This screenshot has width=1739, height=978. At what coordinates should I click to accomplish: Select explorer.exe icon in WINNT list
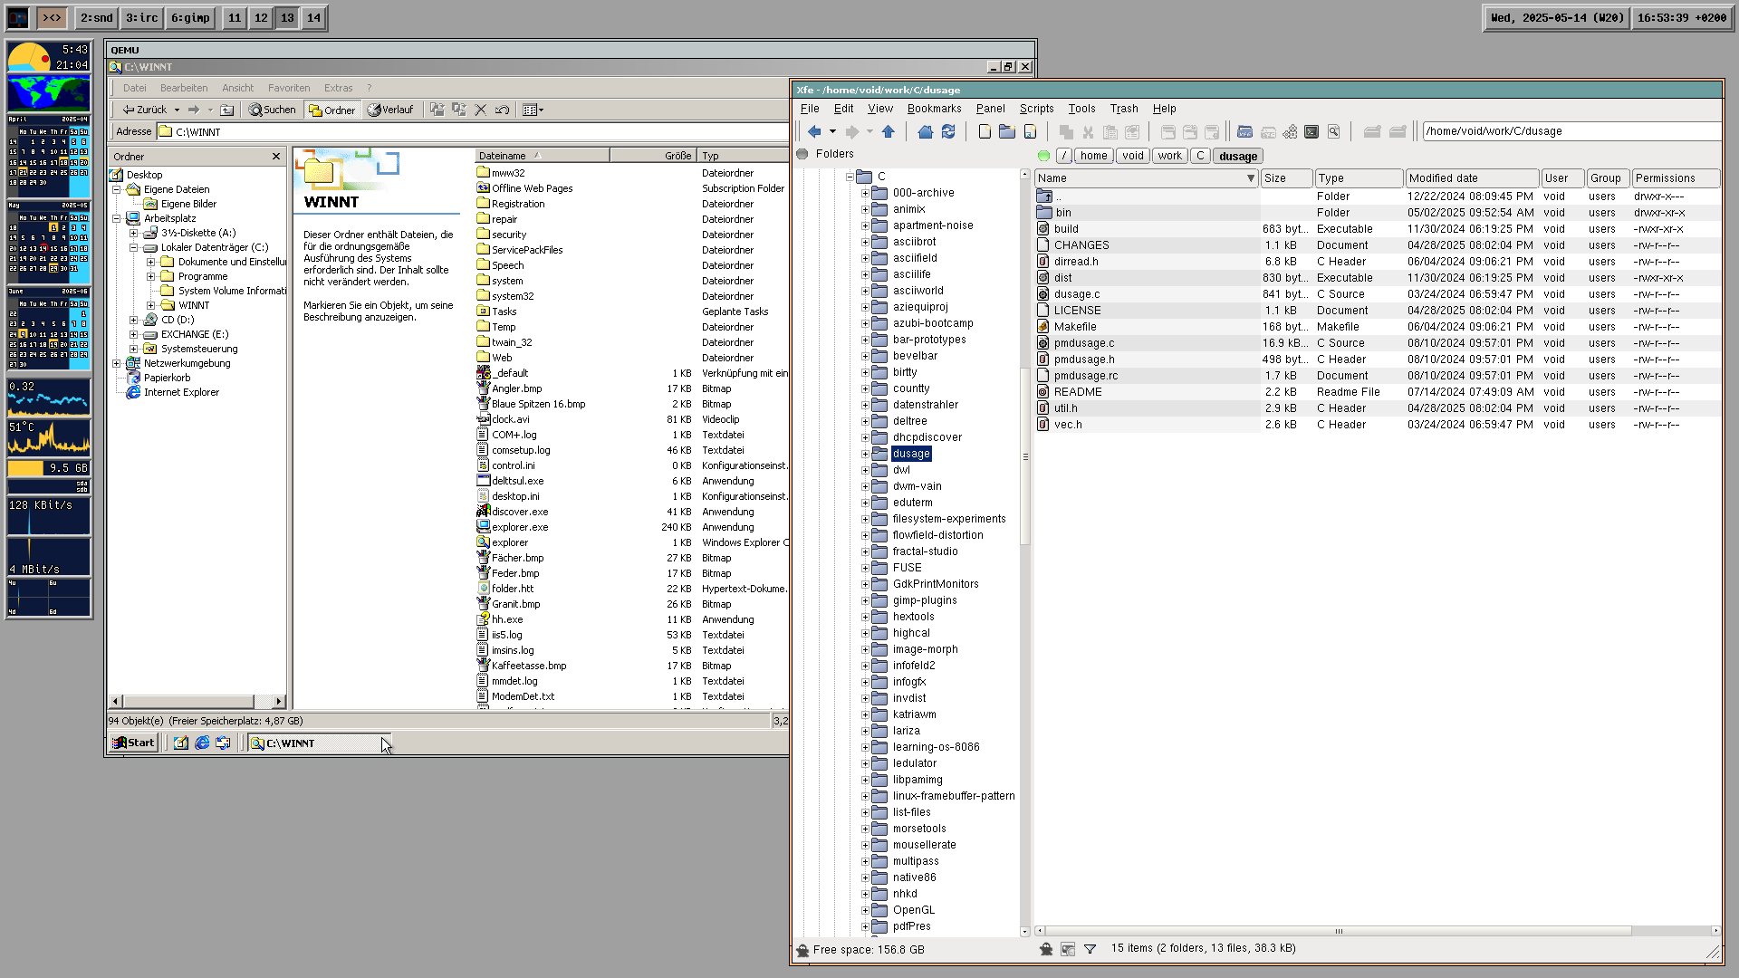484,527
